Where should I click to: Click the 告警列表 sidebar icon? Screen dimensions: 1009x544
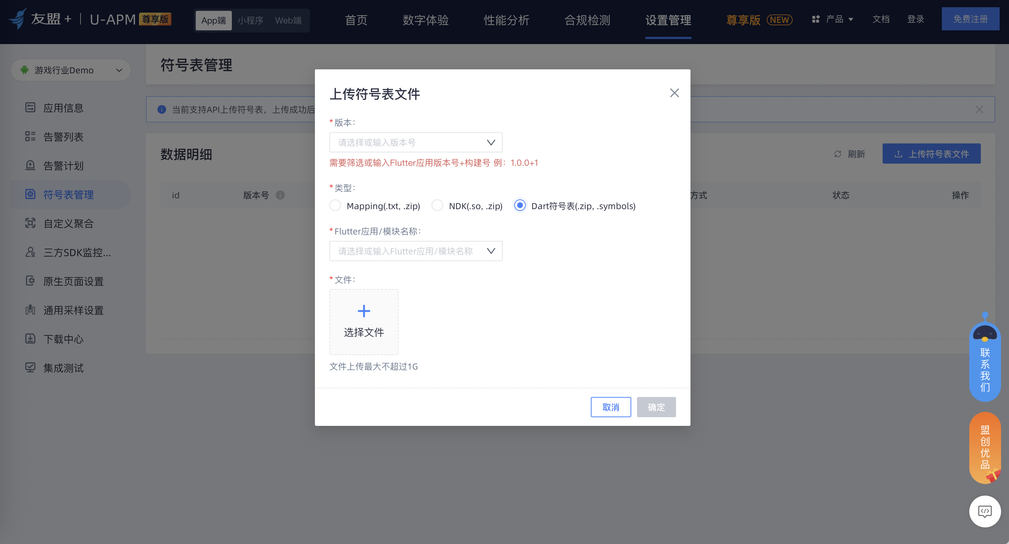coord(30,137)
